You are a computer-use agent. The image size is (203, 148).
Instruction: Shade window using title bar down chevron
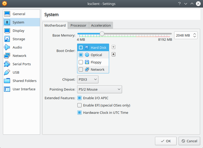(186, 4)
